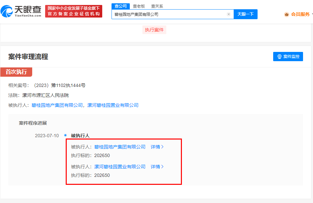Switch to the 查关系 tab

(157, 6)
